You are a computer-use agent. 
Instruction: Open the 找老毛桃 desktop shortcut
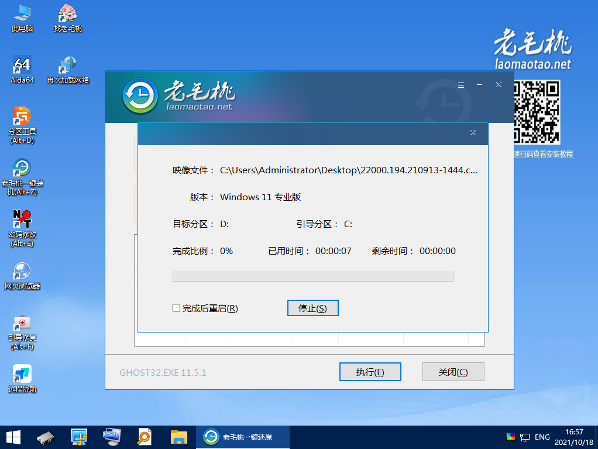click(67, 18)
